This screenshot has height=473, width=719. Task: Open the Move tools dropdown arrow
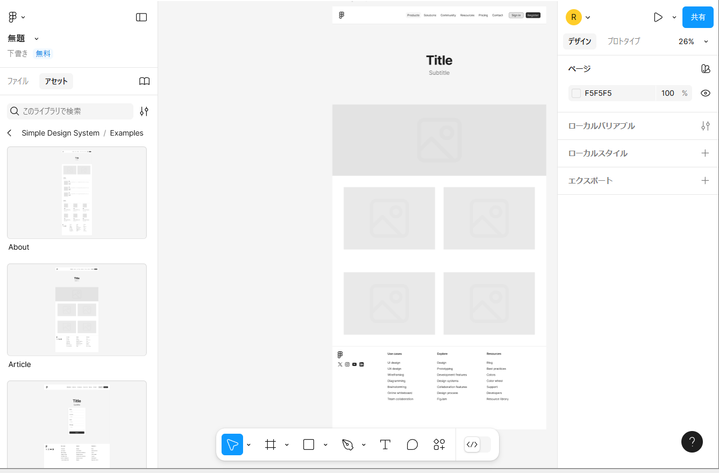pos(248,445)
